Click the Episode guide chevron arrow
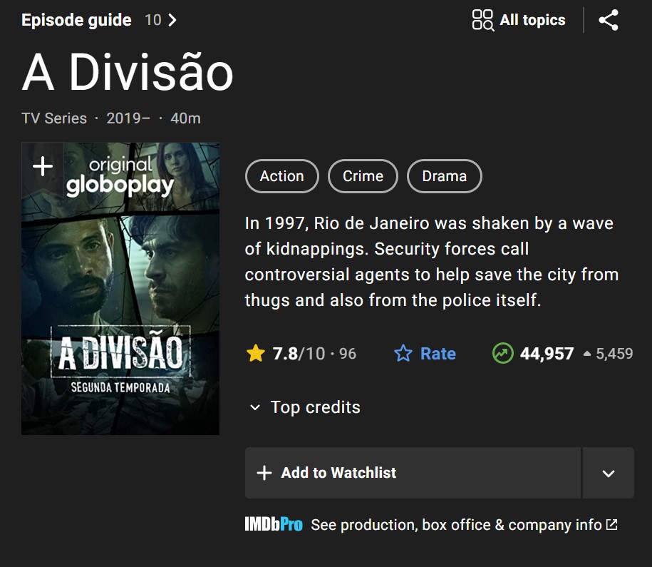652x567 pixels. (172, 20)
